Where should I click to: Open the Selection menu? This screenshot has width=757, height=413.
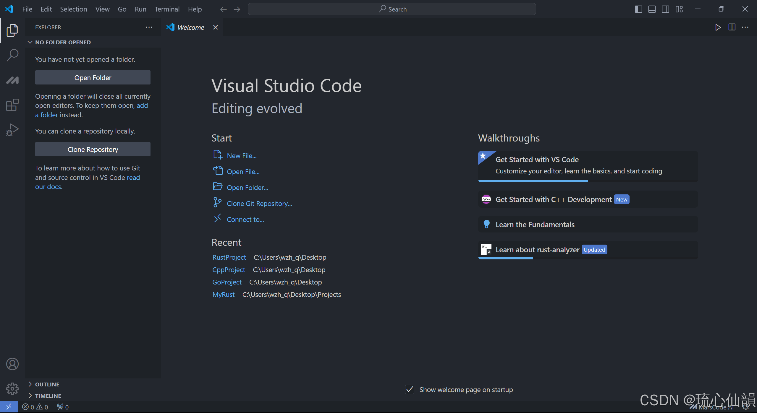73,9
